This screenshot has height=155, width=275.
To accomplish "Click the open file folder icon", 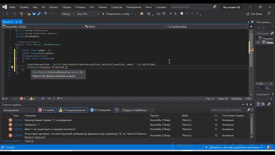I will point(29,14).
